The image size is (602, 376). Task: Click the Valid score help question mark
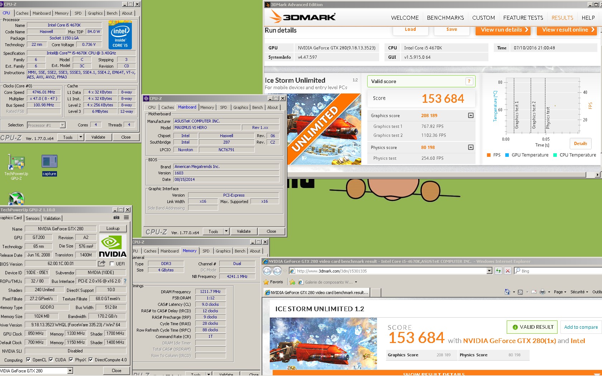[x=469, y=81]
